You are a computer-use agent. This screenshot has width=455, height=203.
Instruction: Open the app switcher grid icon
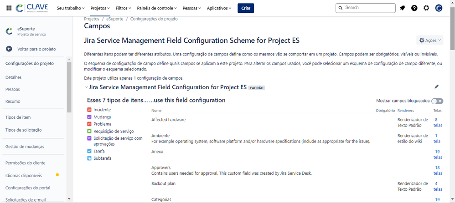click(9, 8)
